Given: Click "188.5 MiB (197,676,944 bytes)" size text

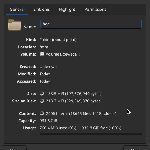Looking at the screenshot, I should click(x=74, y=94).
